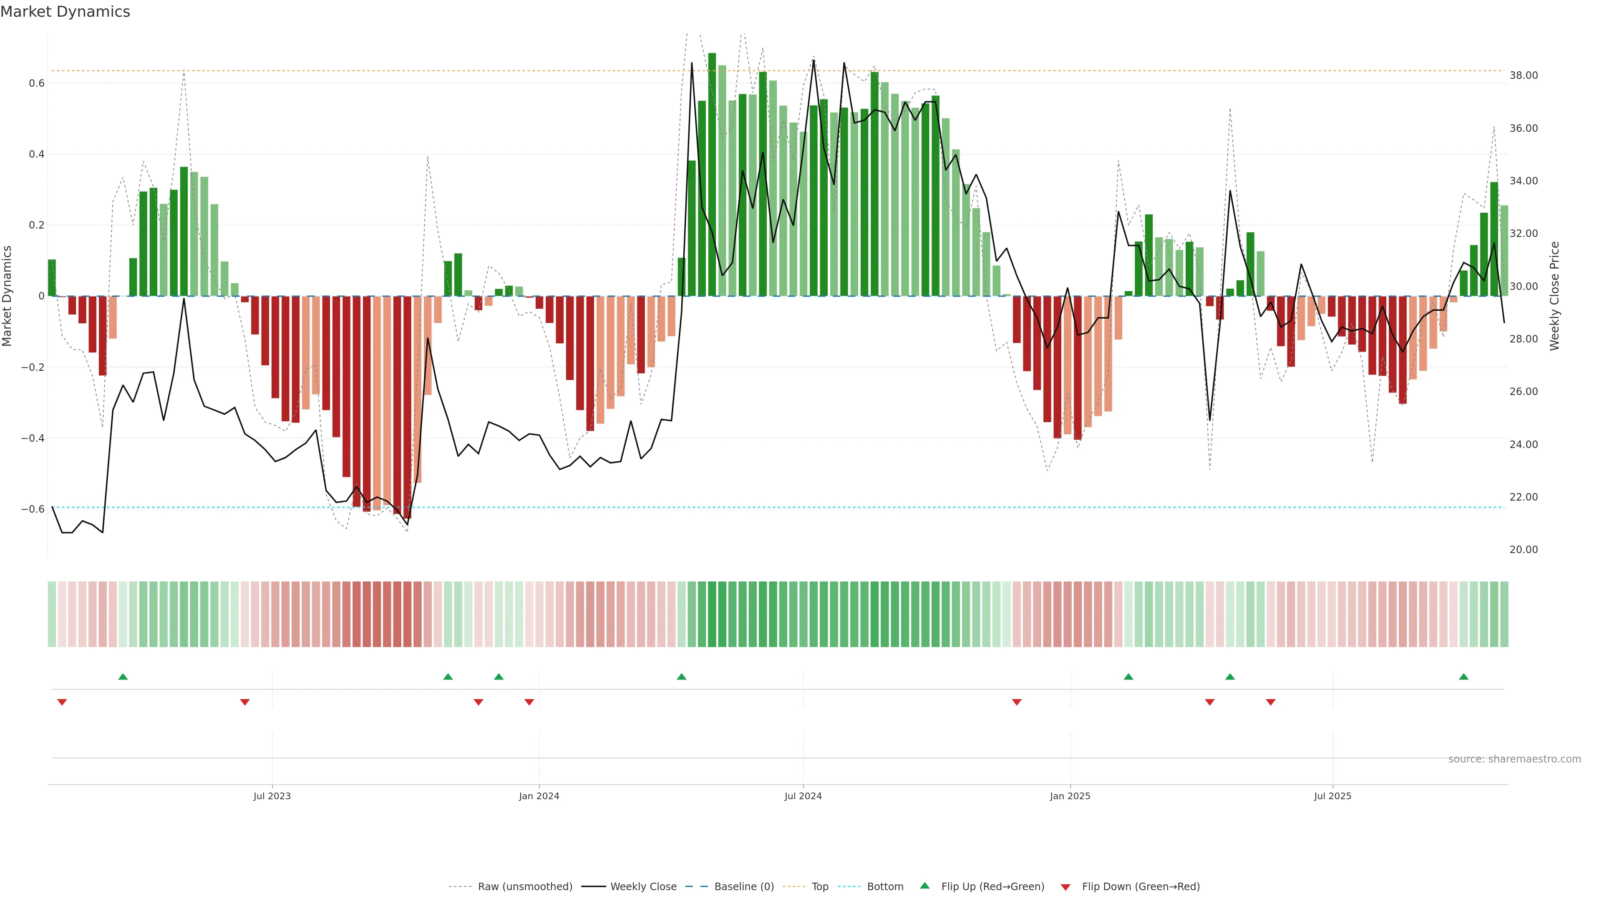Toggle the Weekly Close legend entry

(x=643, y=887)
